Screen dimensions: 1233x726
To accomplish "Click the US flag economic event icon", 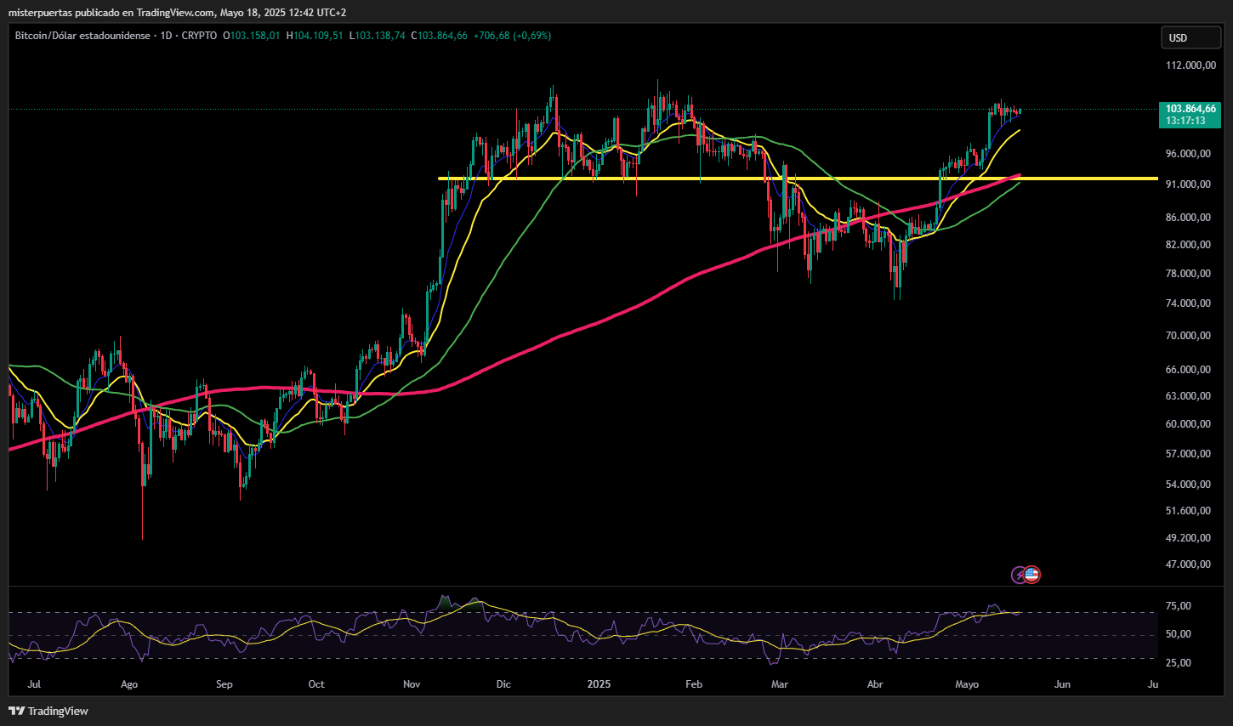I will [1031, 575].
